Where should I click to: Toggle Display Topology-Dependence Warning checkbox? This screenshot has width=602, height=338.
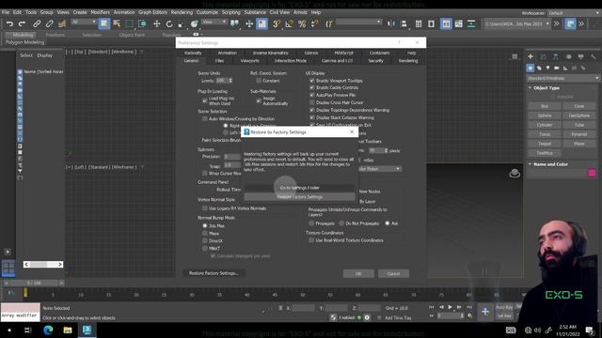[x=312, y=110]
